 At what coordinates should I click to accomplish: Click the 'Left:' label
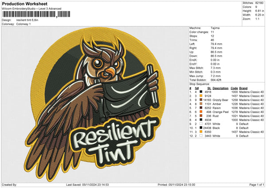[192, 44]
